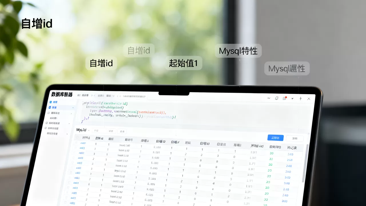Open the notes icon with red badge
The width and height of the screenshot is (366, 206).
click(285, 98)
